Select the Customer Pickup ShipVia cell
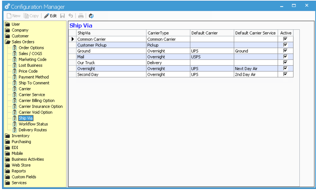Viewport: 316px width, 191px height. click(111, 45)
